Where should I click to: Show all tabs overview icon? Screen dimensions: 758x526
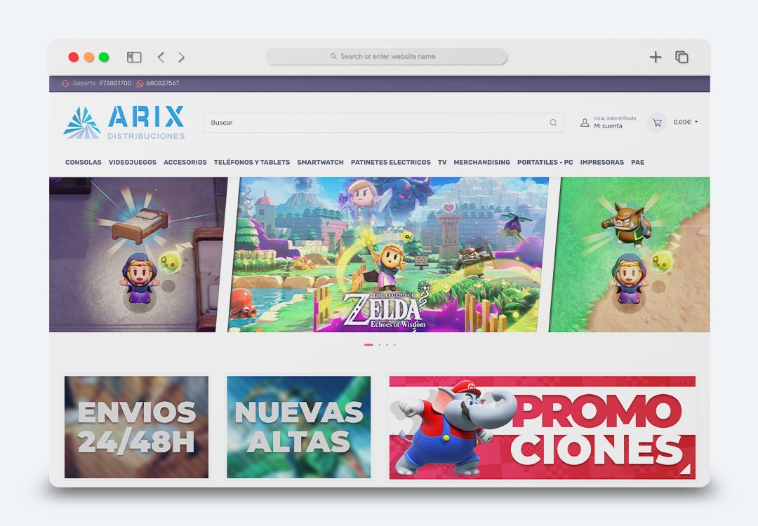click(681, 57)
